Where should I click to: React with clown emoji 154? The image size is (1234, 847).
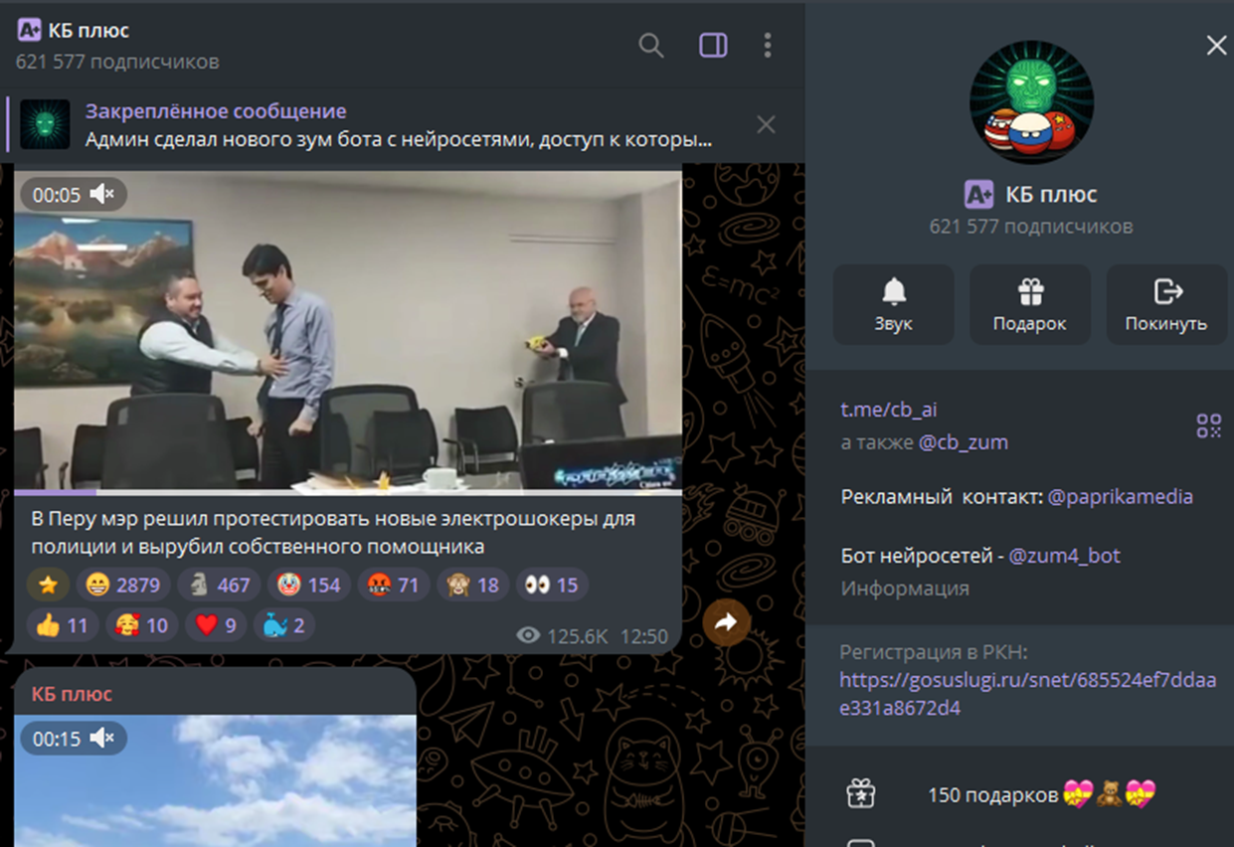coord(309,585)
